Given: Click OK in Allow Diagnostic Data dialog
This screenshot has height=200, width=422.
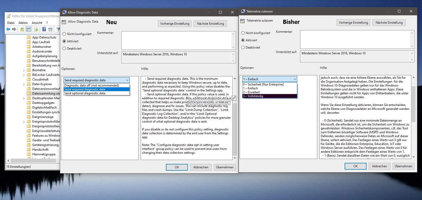Looking at the screenshot, I should (177, 167).
